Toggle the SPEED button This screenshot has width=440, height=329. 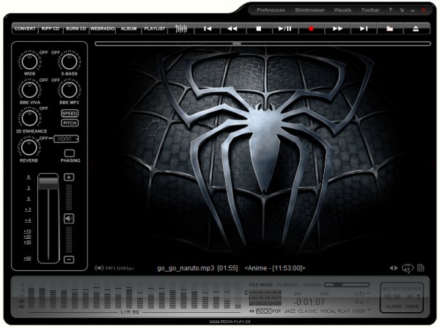[70, 114]
